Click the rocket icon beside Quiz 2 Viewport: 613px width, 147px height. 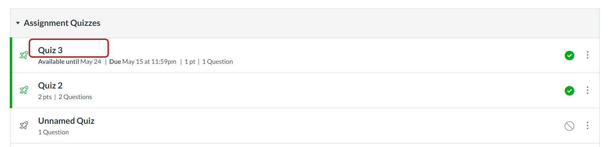(24, 90)
